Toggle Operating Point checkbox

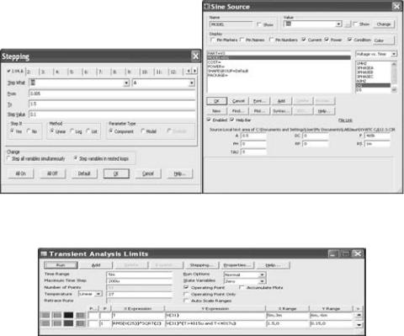pos(186,287)
